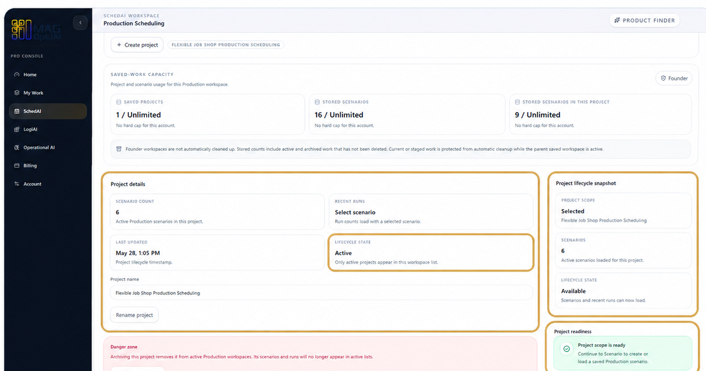Click the Rename project button
This screenshot has height=371, width=706.
point(134,315)
